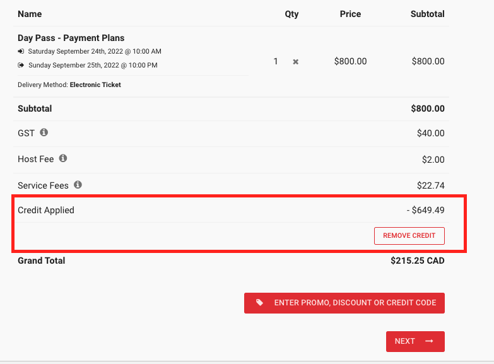Viewport: 494px width, 364px height.
Task: Open the Service Fees info icon
Action: point(78,185)
